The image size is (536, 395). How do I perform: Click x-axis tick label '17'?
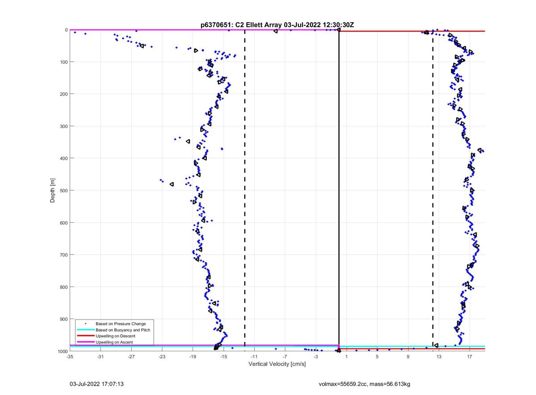tap(470, 357)
